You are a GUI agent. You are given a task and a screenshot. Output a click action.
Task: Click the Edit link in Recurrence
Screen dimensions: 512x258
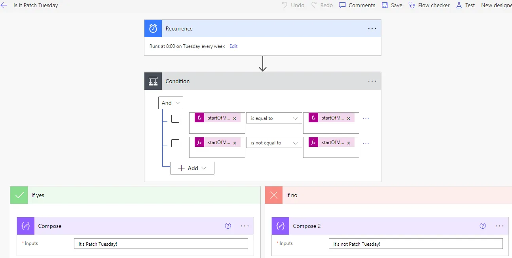(x=233, y=46)
